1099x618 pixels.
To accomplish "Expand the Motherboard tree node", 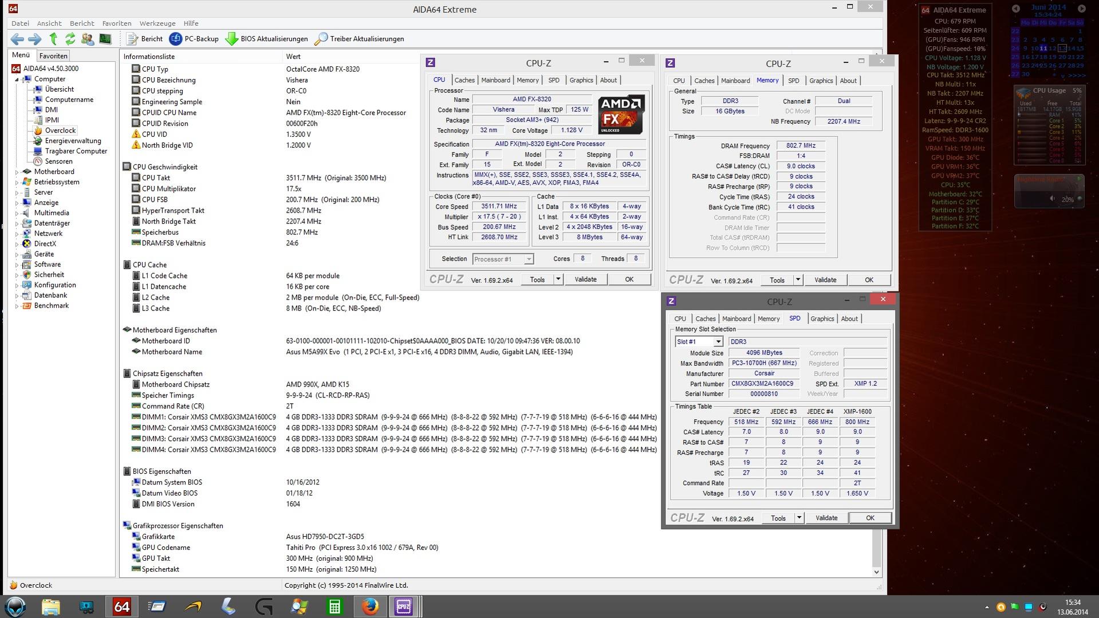I will [x=17, y=172].
